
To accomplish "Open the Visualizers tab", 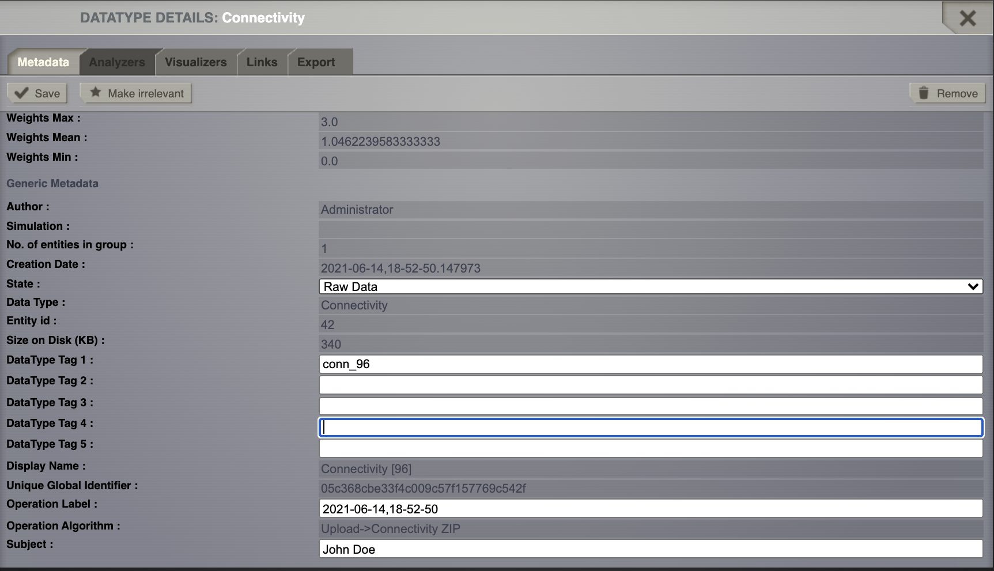I will coord(196,62).
